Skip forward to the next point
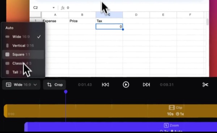Viewport: 217px width, 133px height. click(146, 84)
